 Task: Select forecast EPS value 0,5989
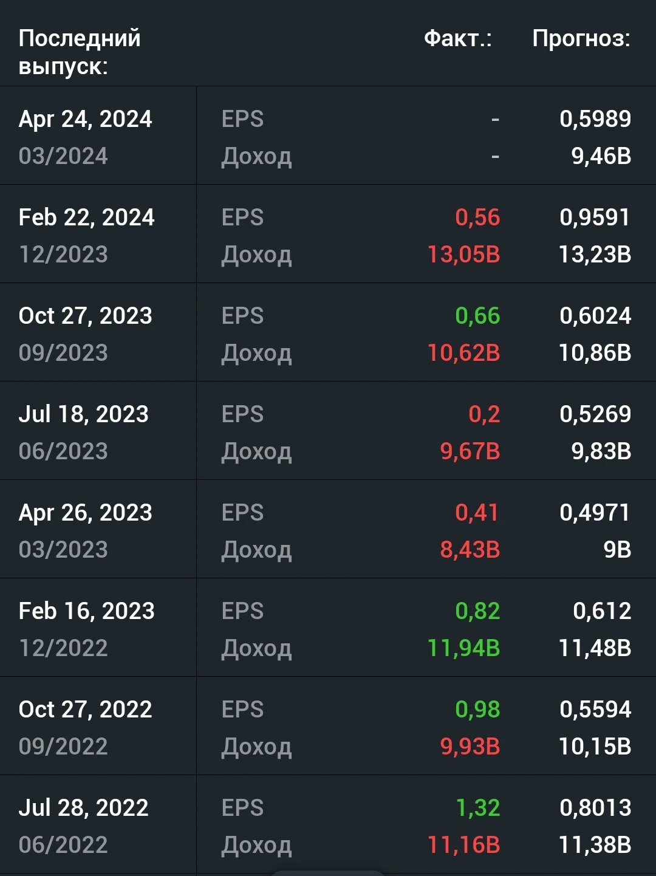point(595,119)
